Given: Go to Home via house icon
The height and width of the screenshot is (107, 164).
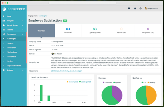Looking at the screenshot, I should point(4,16).
